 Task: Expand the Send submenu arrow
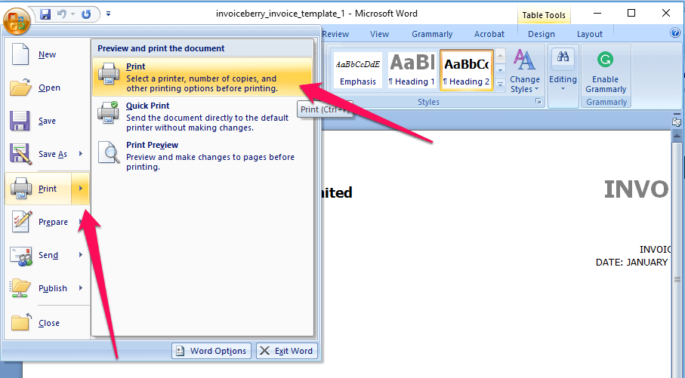click(x=81, y=255)
